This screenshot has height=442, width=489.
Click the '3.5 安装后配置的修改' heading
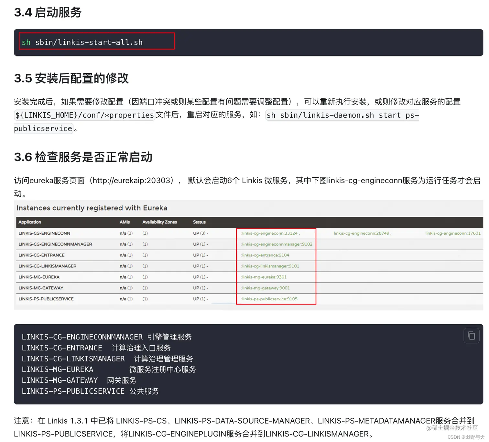tap(71, 78)
